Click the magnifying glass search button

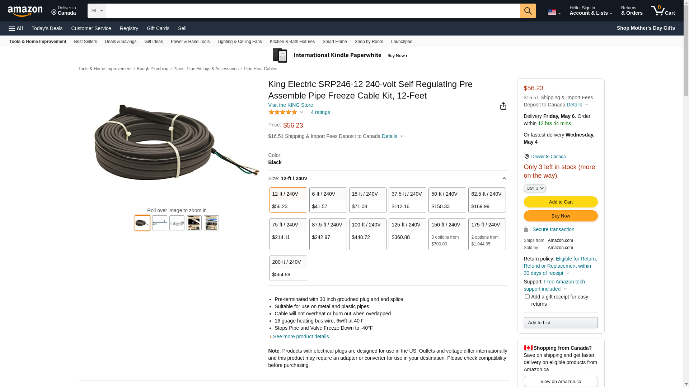[528, 11]
